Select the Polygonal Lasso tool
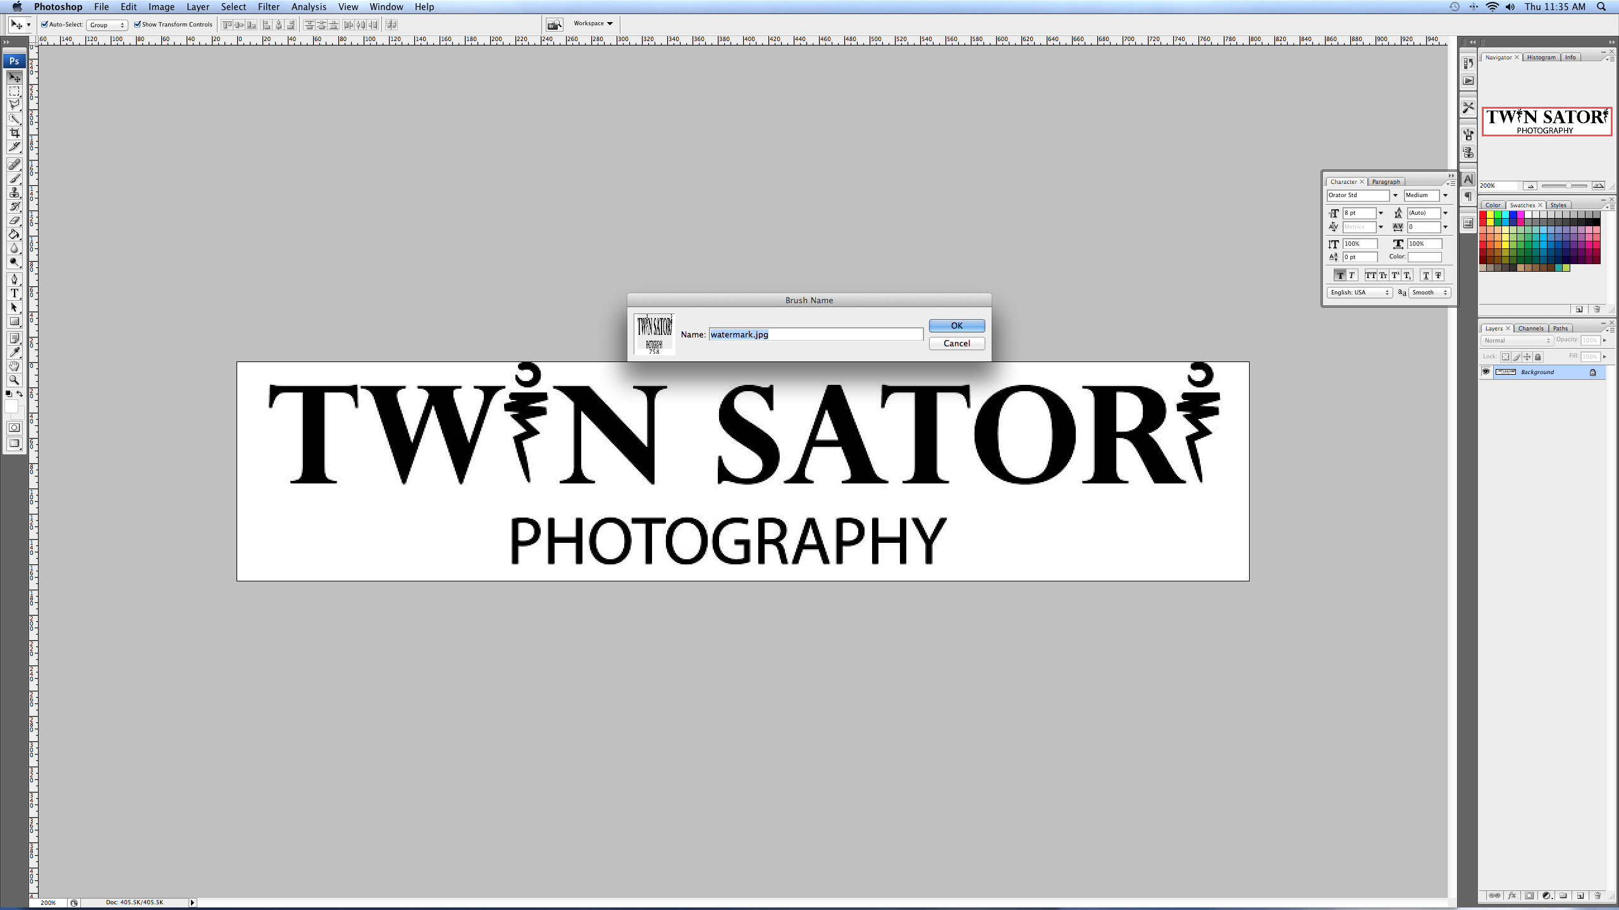Viewport: 1619px width, 910px height. [x=15, y=105]
